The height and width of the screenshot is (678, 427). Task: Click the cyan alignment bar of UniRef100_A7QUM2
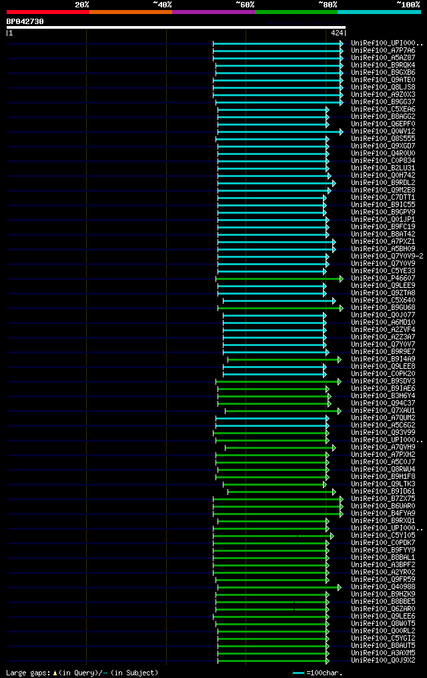coord(272,419)
